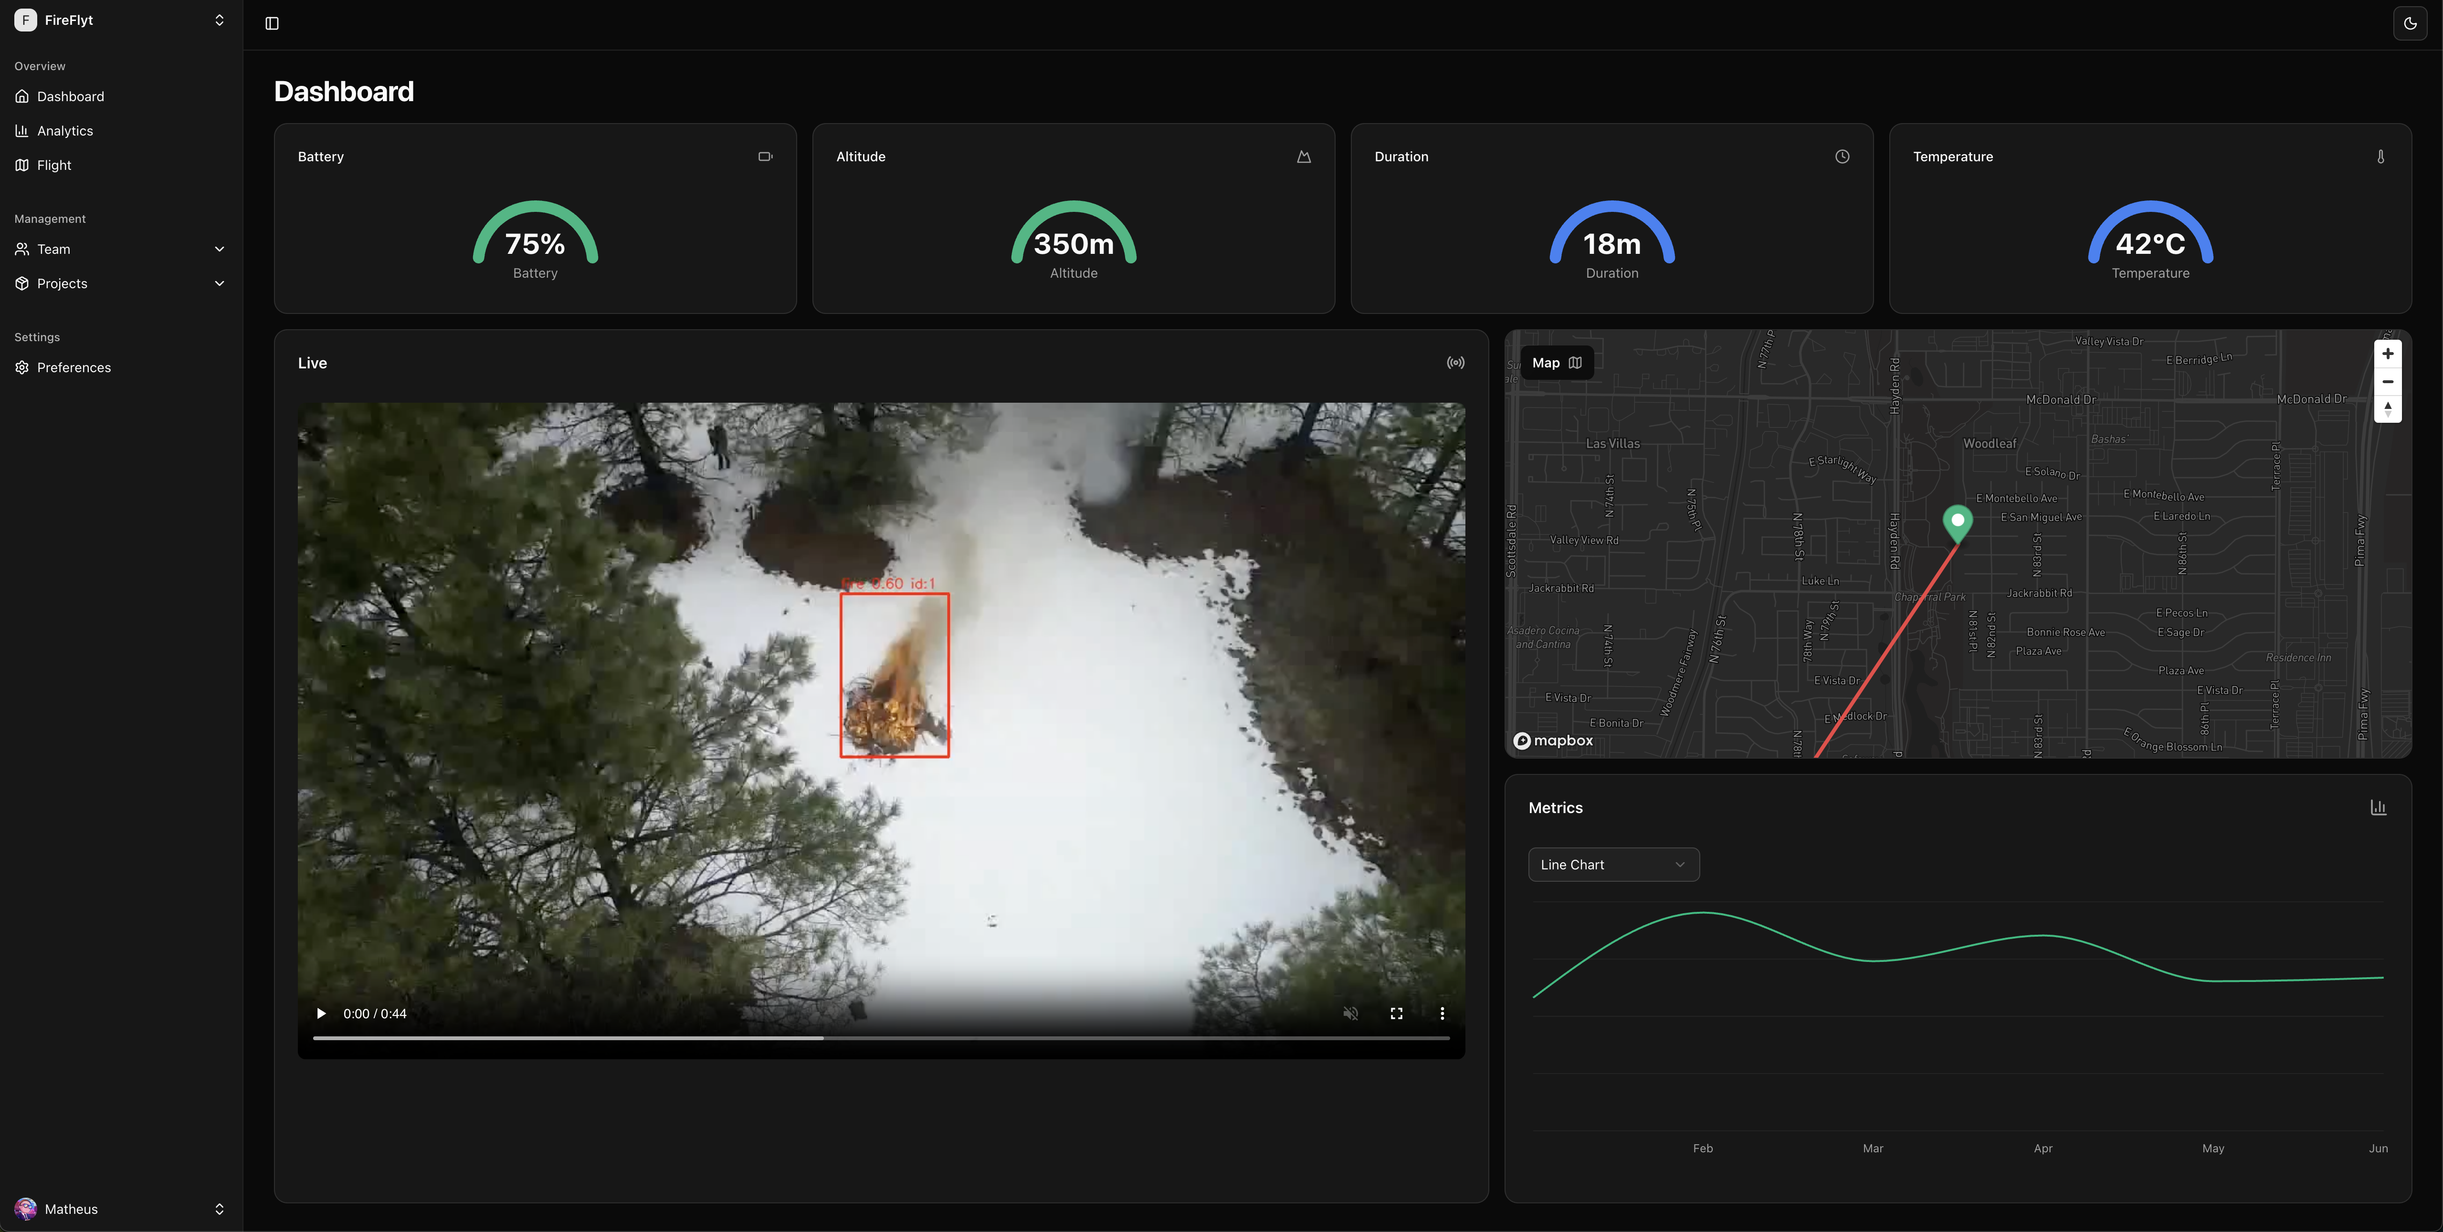The image size is (2443, 1232).
Task: Click the Mapbox attribution link
Action: (x=1551, y=740)
